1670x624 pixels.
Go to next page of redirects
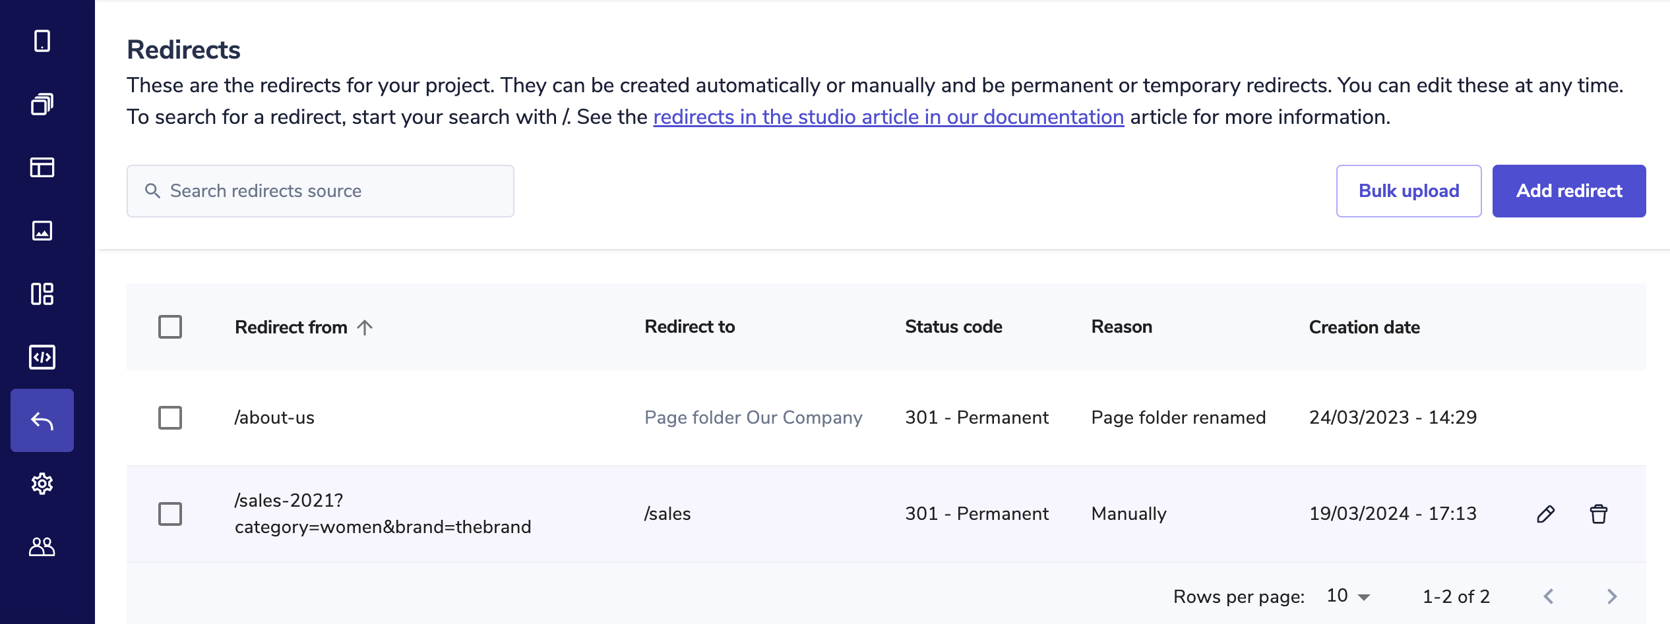coord(1611,596)
